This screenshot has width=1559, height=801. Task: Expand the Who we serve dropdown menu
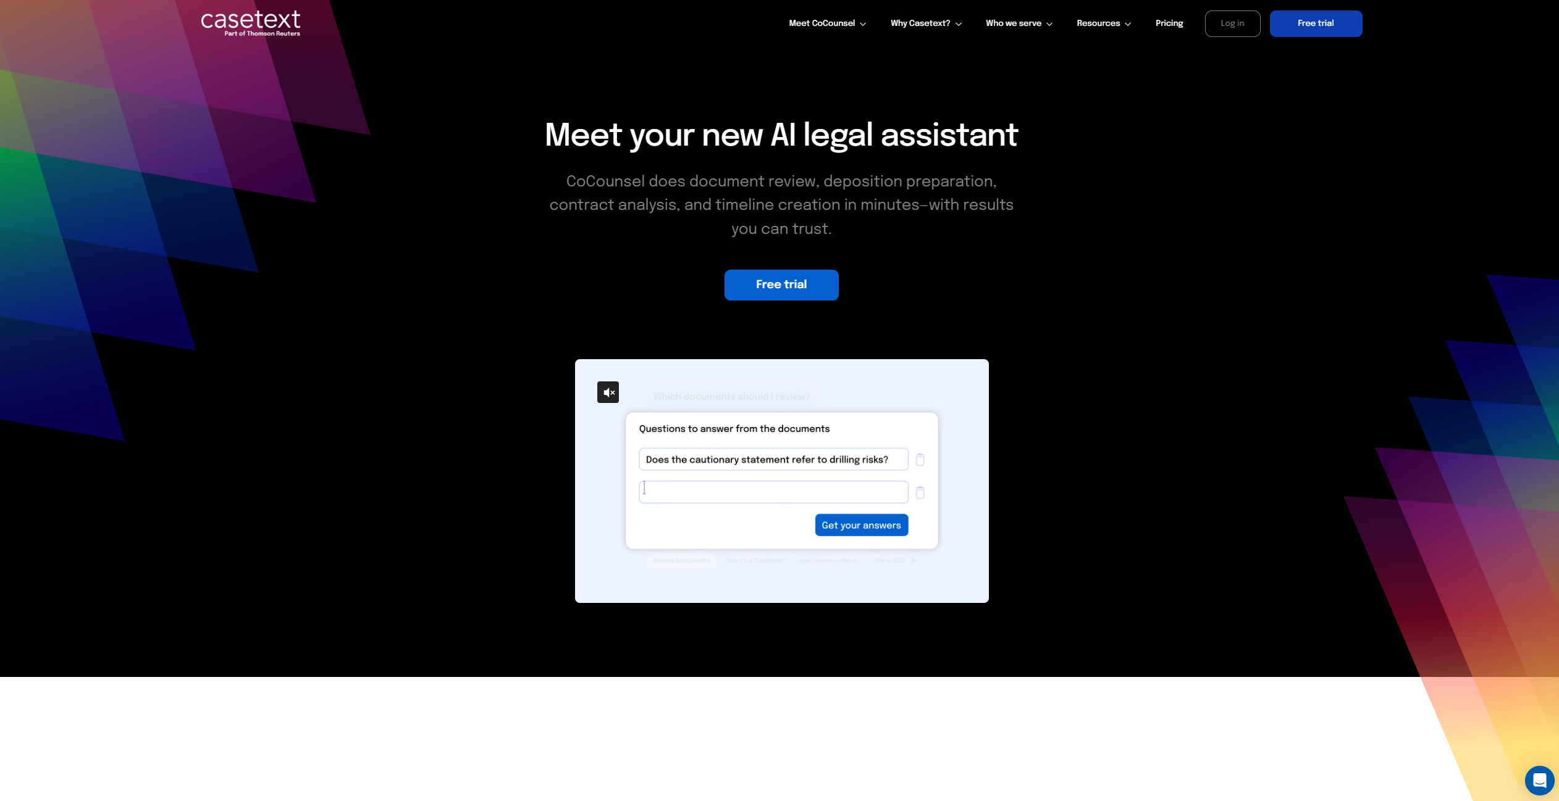point(1018,22)
